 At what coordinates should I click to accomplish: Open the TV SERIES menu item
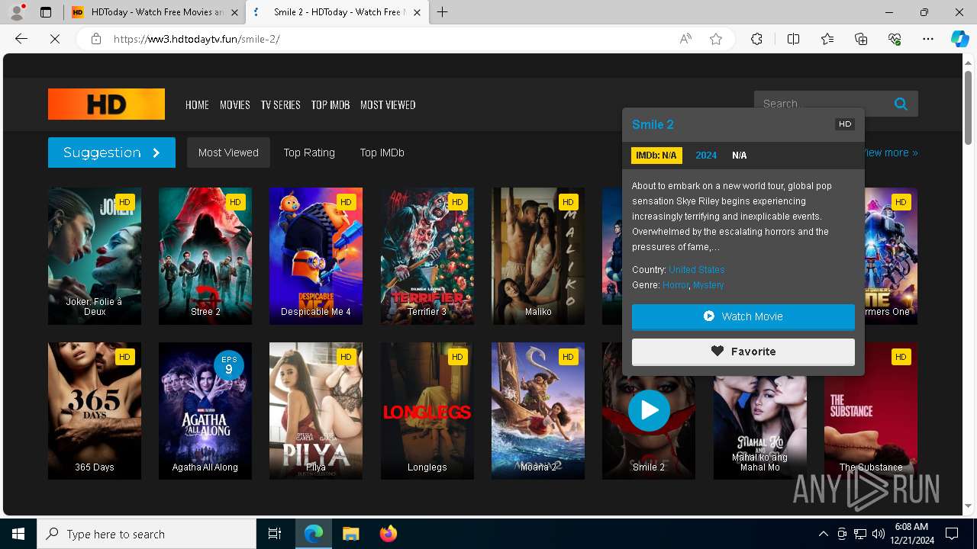280,105
